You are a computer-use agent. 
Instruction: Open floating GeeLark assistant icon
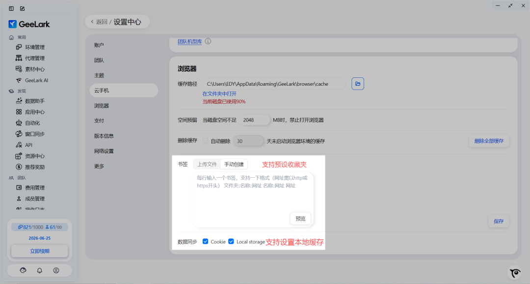tap(515, 273)
